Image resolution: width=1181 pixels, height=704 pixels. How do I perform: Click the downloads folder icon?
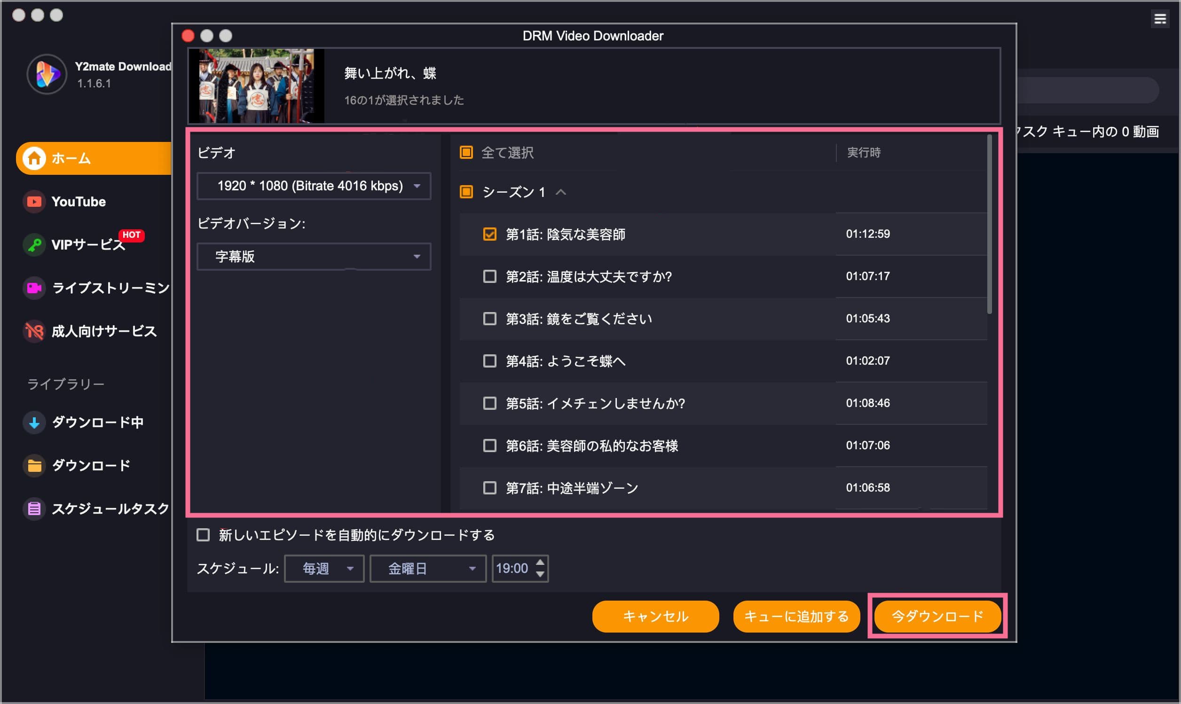[34, 465]
